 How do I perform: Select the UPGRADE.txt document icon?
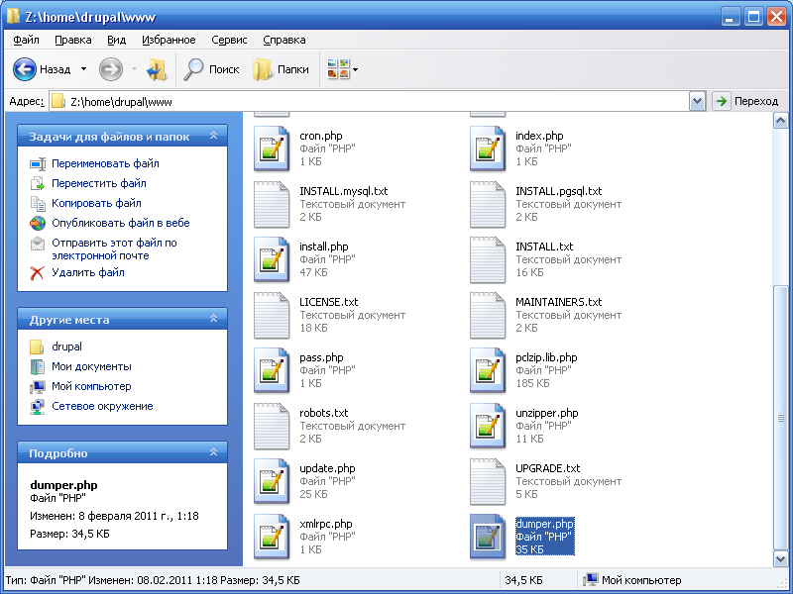(488, 481)
